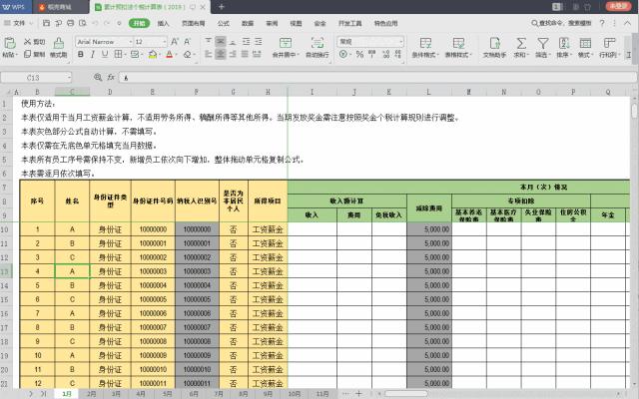Select the 6月 sheet tab
The height and width of the screenshot is (399, 639).
[194, 394]
